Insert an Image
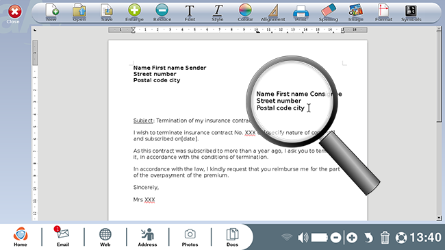 (356, 13)
